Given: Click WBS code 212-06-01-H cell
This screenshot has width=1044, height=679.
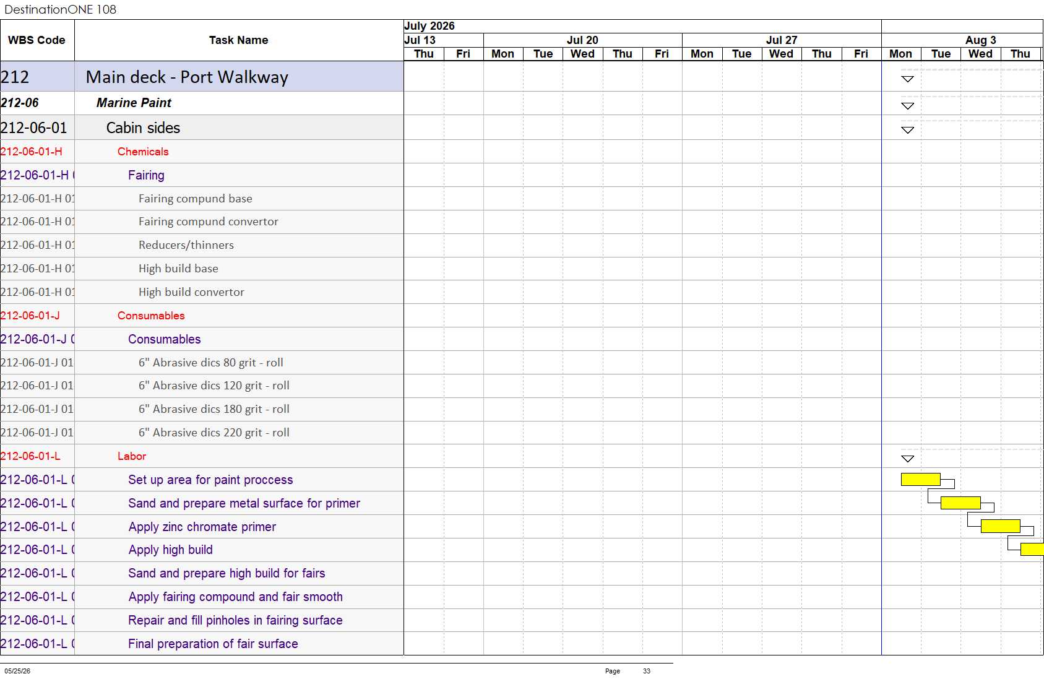Looking at the screenshot, I should [37, 152].
